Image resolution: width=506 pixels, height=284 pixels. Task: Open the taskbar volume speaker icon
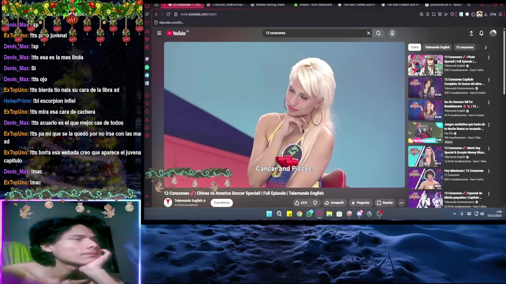[x=482, y=214]
